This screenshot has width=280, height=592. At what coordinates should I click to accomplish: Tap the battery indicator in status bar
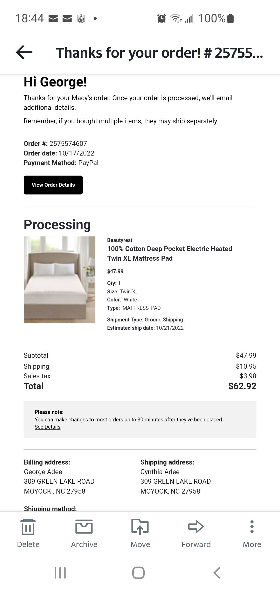(230, 18)
